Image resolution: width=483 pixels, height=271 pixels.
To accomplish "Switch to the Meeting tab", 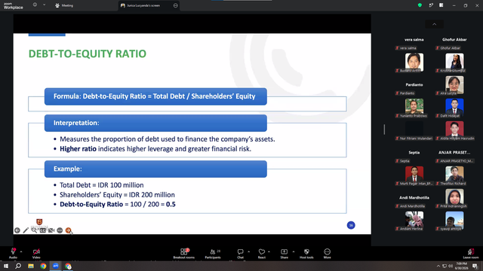I will click(x=64, y=5).
